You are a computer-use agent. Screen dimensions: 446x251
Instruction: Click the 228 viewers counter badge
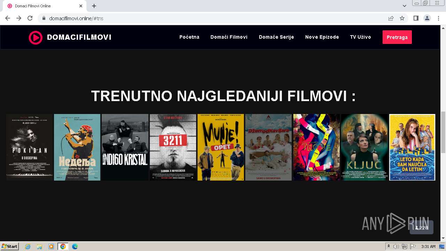click(x=422, y=228)
